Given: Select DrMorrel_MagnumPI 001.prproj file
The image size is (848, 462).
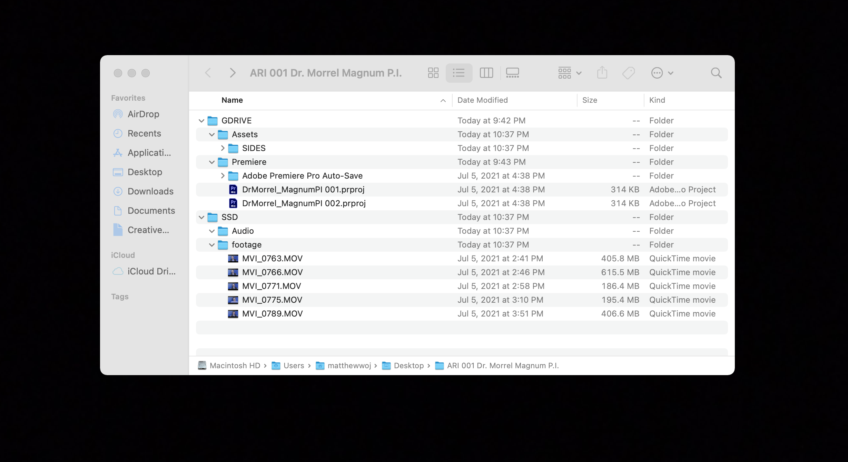Looking at the screenshot, I should pyautogui.click(x=303, y=190).
